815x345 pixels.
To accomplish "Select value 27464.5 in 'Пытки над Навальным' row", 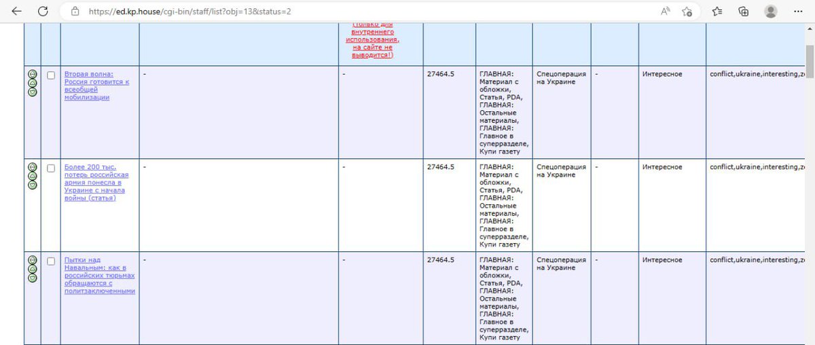I will [441, 259].
